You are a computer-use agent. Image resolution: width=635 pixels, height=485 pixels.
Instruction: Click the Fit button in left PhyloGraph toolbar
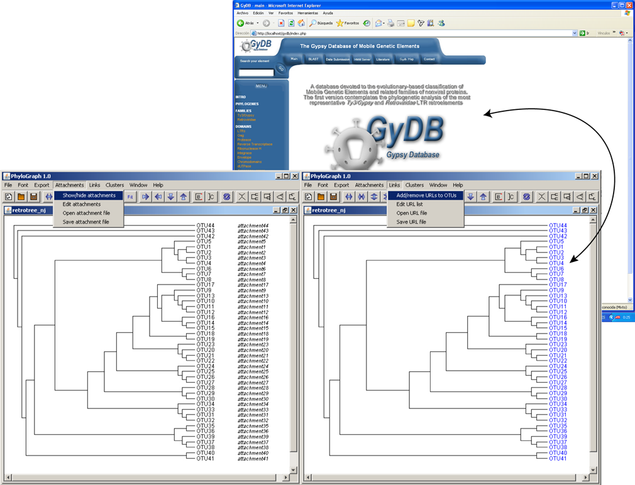[130, 197]
